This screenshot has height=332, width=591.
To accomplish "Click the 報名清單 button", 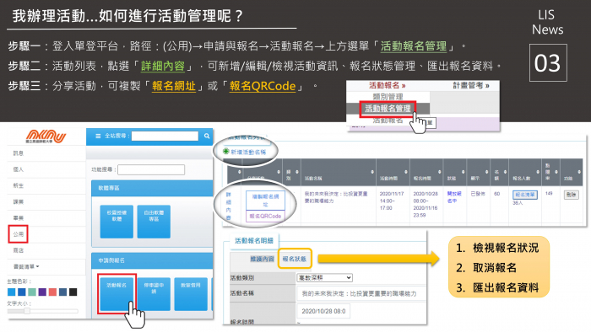I will pos(524,195).
